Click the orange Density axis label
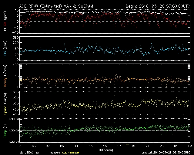This screenshot has width=194, height=155. point(5,77)
